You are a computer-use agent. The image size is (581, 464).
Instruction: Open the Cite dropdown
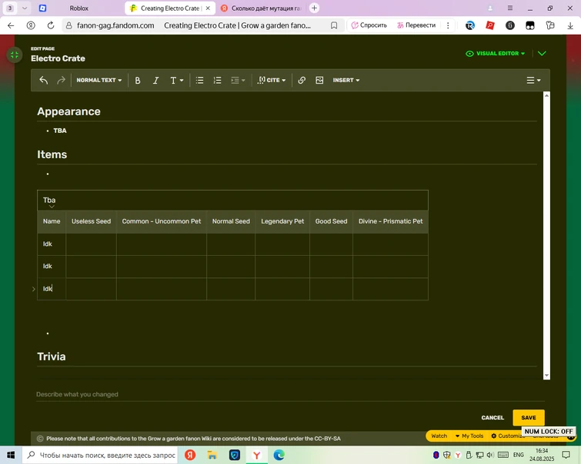pos(272,81)
